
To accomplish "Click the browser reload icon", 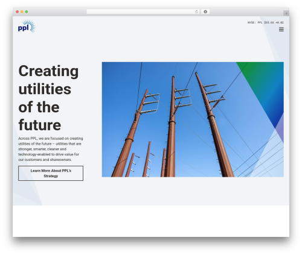I will [196, 12].
